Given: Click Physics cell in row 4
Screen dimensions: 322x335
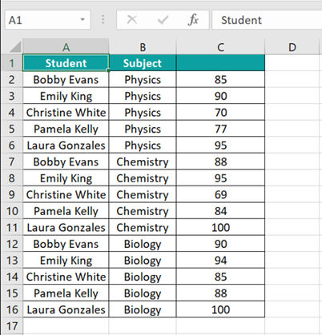Looking at the screenshot, I should (143, 113).
